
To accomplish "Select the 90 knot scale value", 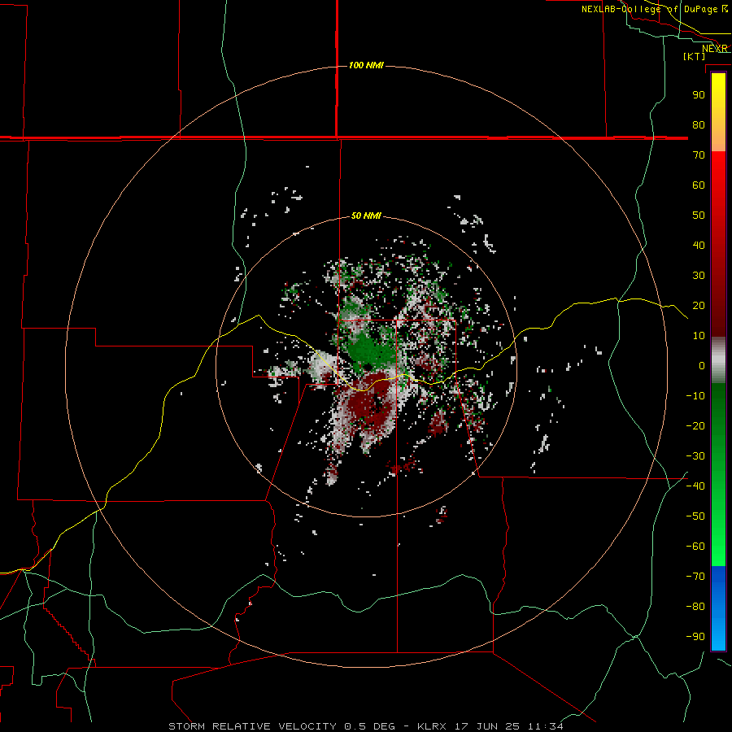I will [x=699, y=95].
